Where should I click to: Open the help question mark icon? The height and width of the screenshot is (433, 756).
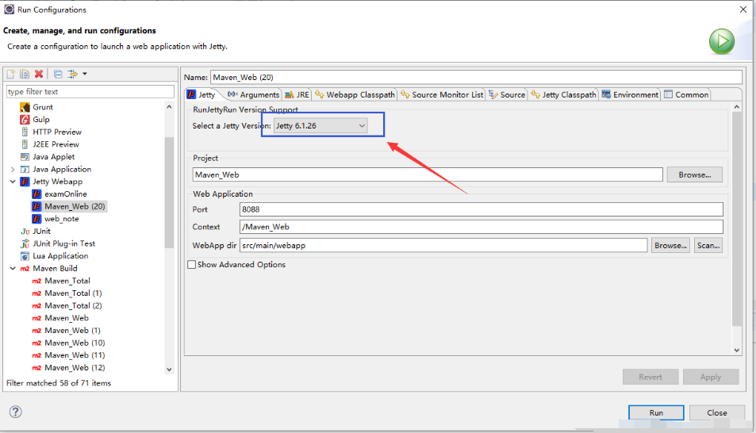(x=15, y=412)
